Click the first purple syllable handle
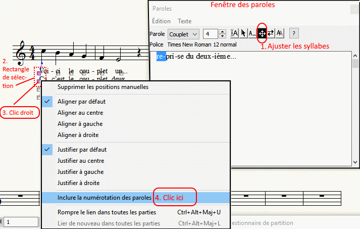The width and height of the screenshot is (360, 229). click(x=38, y=73)
